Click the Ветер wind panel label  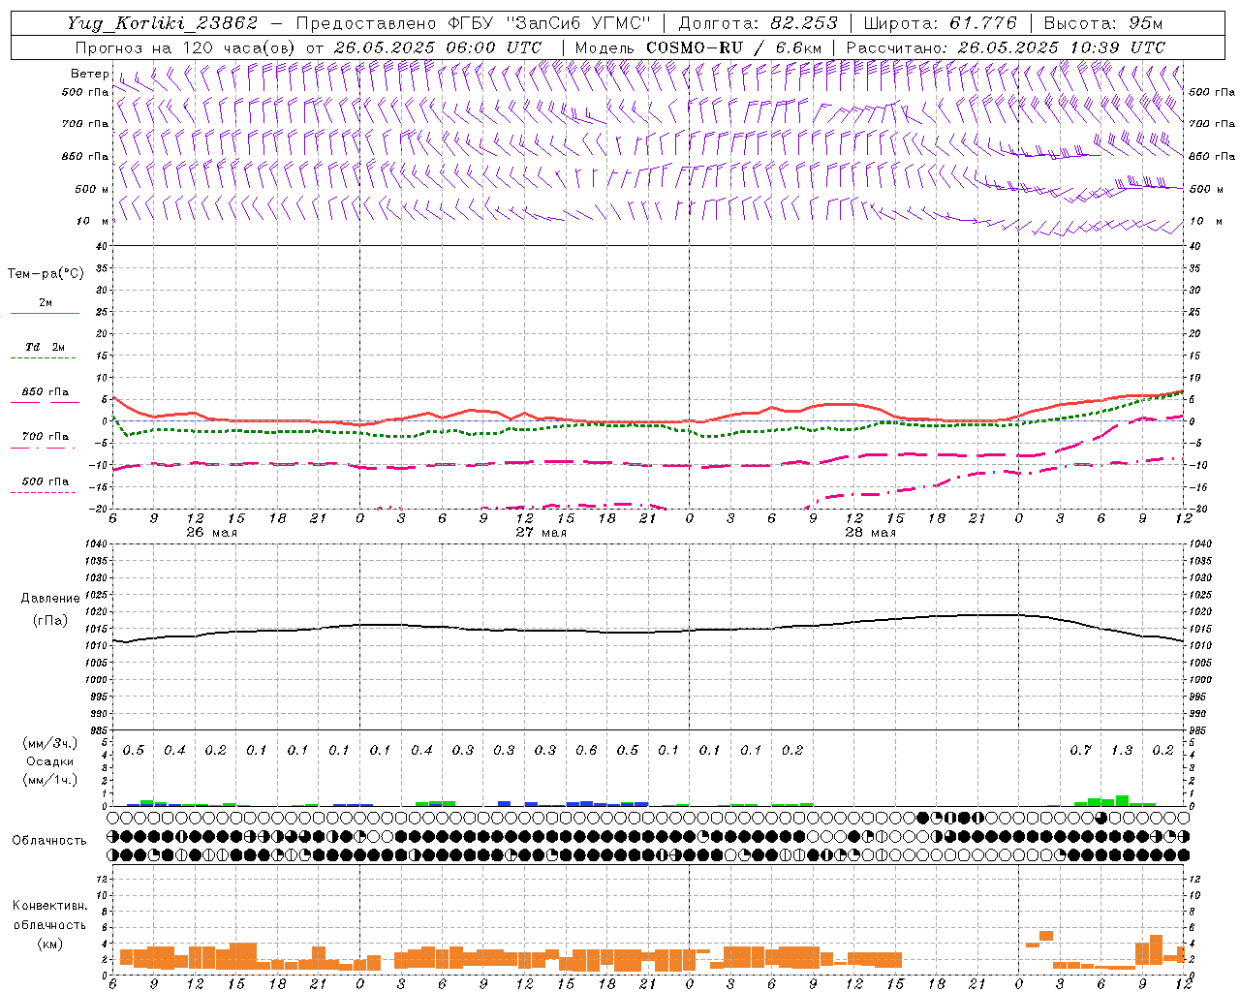[x=90, y=74]
